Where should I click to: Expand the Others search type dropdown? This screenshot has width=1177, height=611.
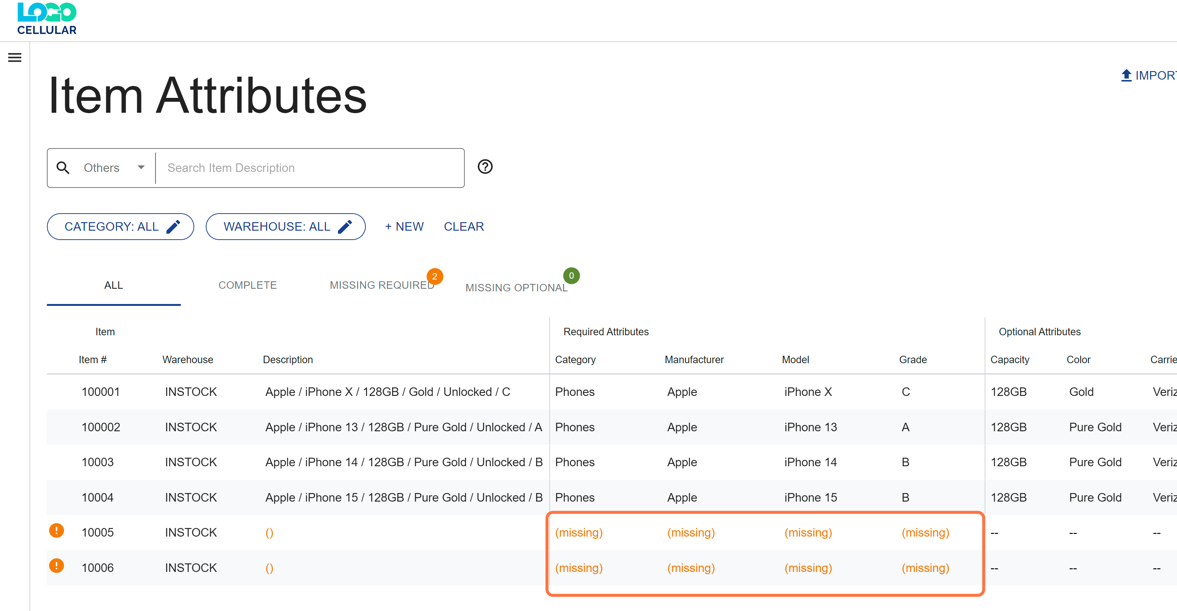click(x=114, y=168)
